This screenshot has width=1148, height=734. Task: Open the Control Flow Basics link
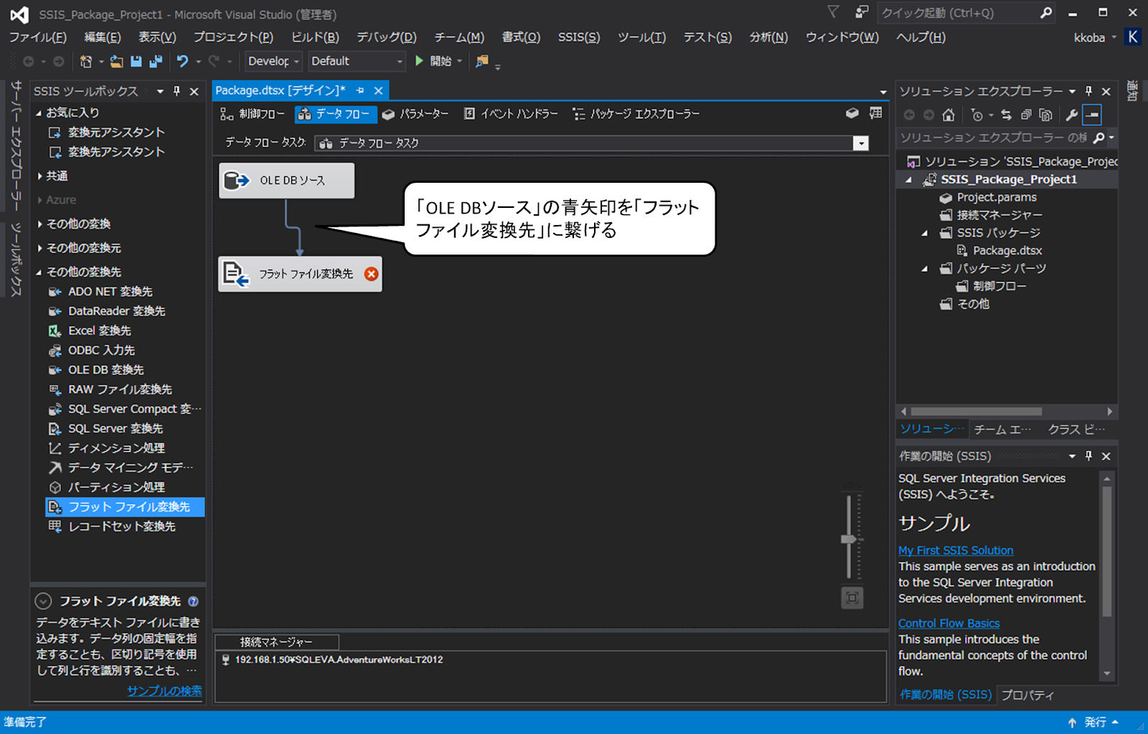pyautogui.click(x=949, y=623)
